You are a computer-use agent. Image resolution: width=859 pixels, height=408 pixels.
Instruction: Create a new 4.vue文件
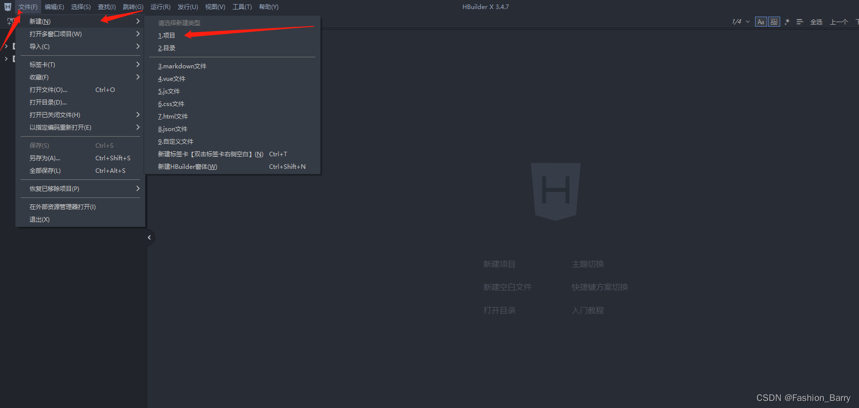[232, 79]
